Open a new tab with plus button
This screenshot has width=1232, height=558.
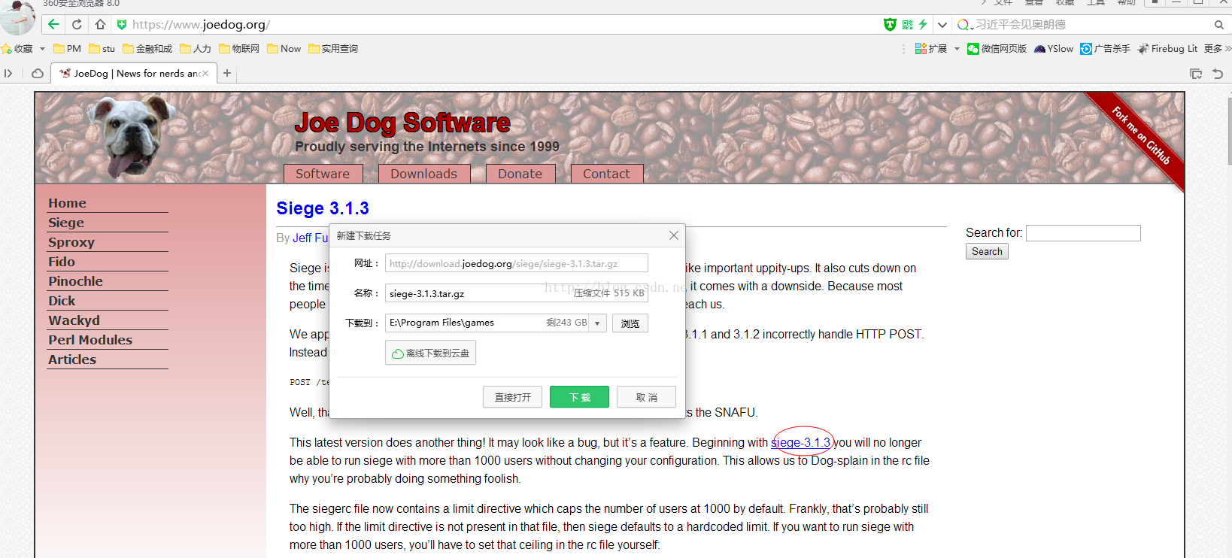227,74
